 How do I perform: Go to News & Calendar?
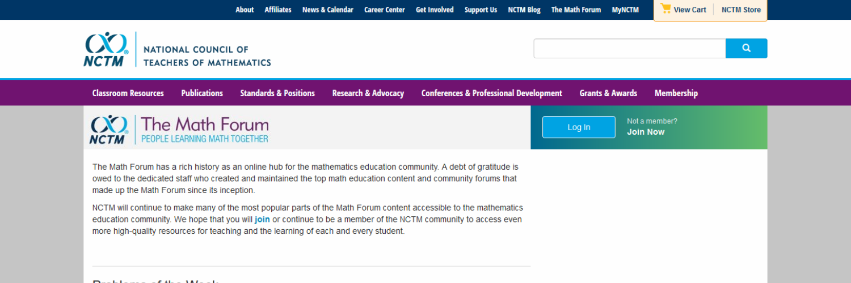[x=327, y=10]
